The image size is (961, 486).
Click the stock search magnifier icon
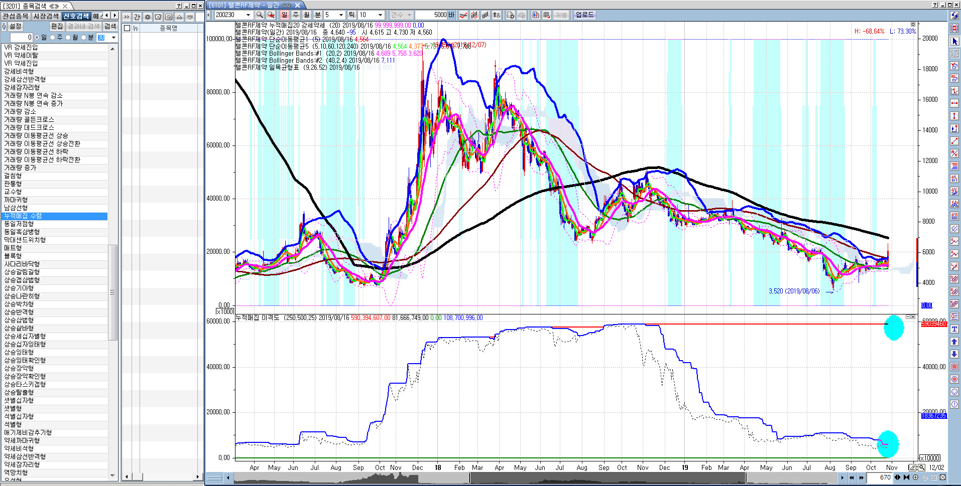(x=260, y=15)
